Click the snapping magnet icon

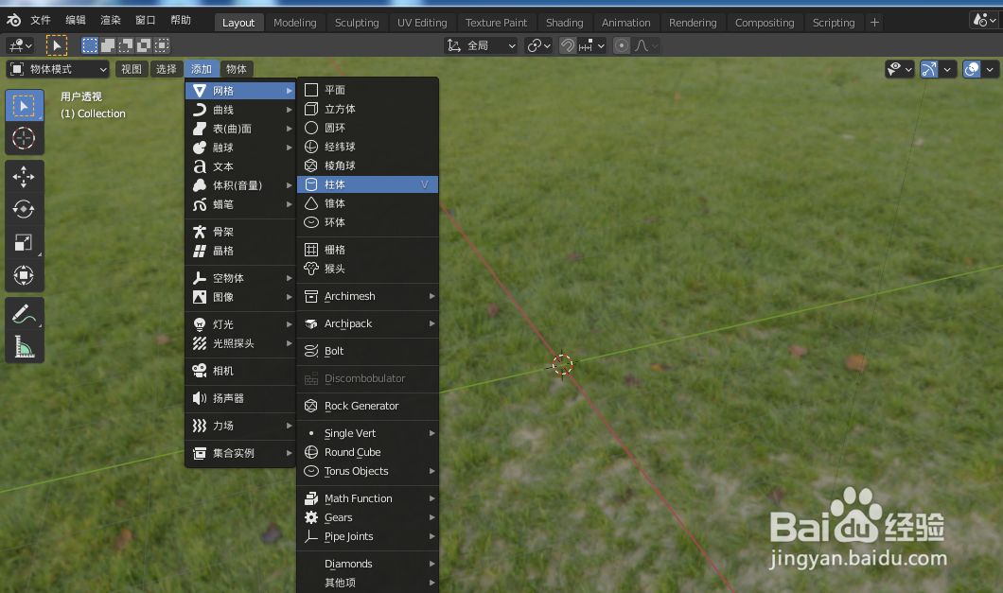coord(566,44)
